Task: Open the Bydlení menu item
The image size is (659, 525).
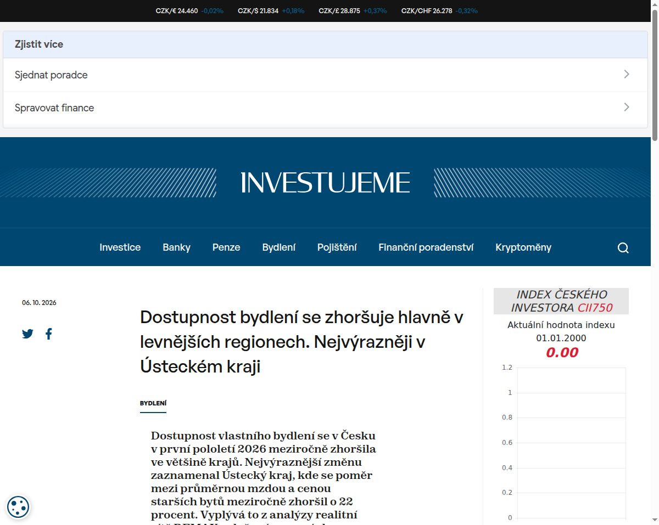Action: click(279, 247)
